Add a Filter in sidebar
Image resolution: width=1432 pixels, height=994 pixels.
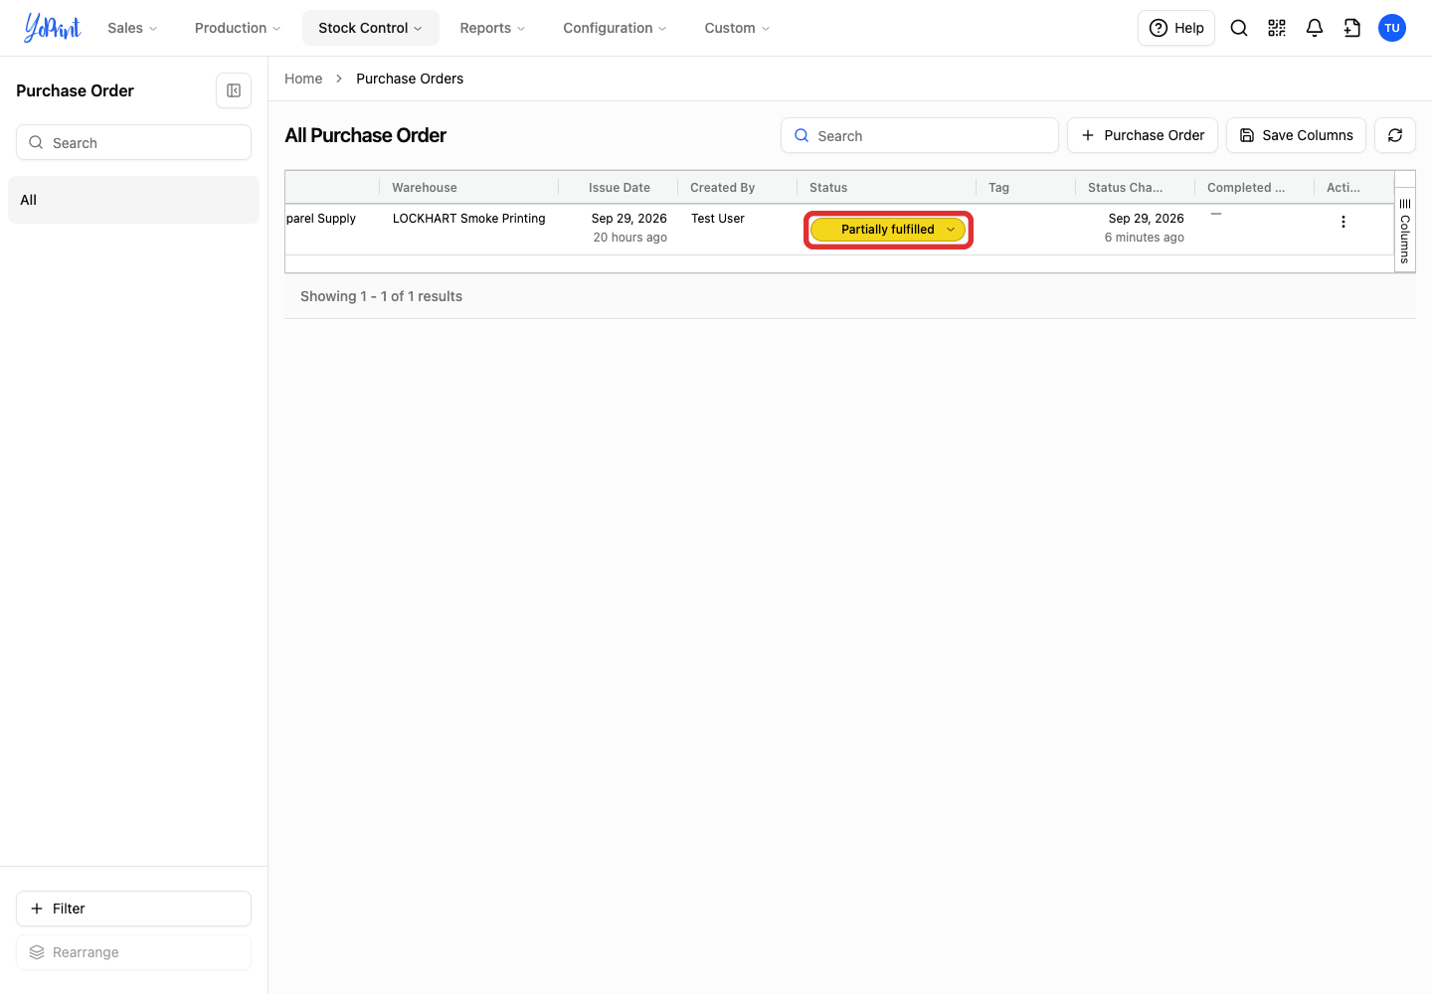pyautogui.click(x=133, y=909)
